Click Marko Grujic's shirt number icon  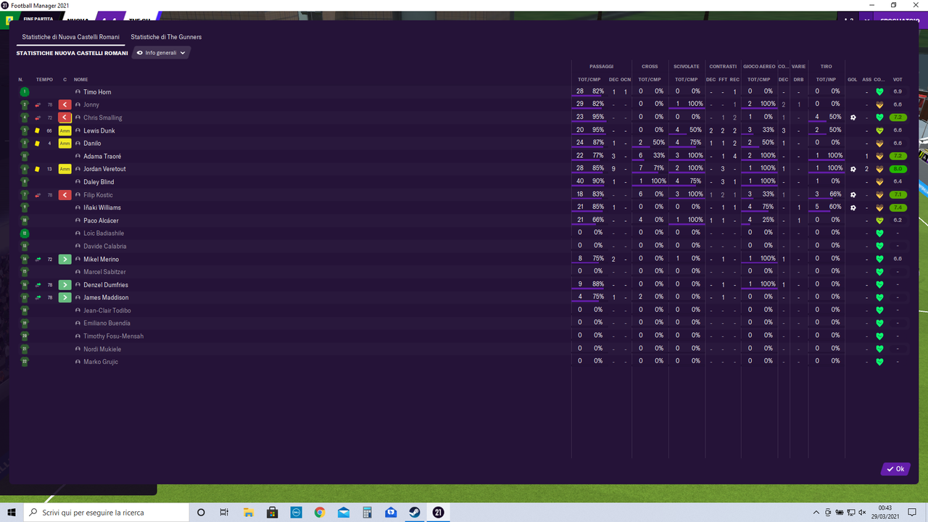[25, 362]
